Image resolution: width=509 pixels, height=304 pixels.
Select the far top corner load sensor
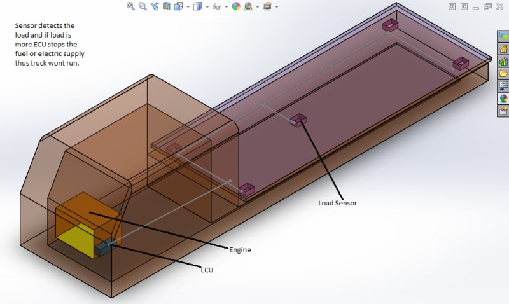pos(390,25)
